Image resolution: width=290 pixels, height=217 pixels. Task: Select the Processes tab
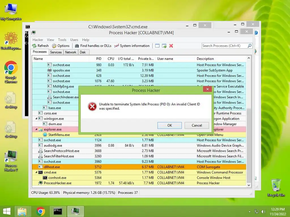tap(40, 52)
